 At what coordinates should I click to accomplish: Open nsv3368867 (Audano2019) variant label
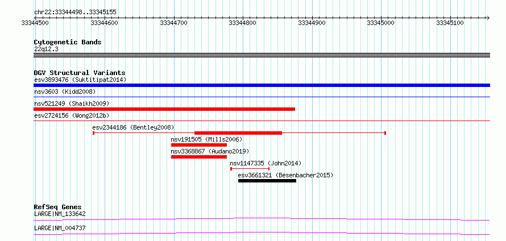click(210, 151)
